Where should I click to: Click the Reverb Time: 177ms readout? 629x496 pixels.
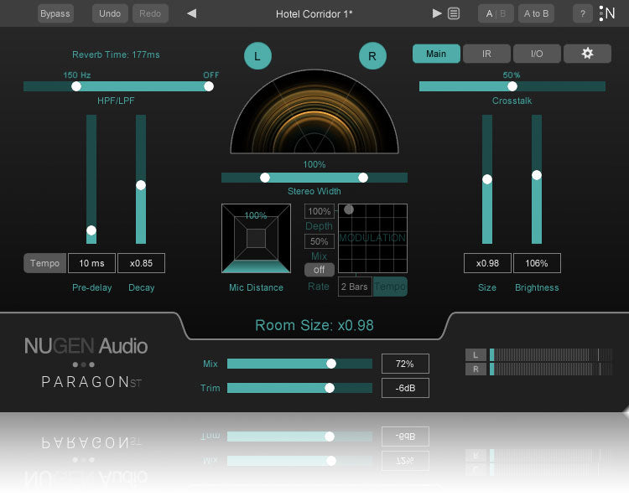coord(116,54)
